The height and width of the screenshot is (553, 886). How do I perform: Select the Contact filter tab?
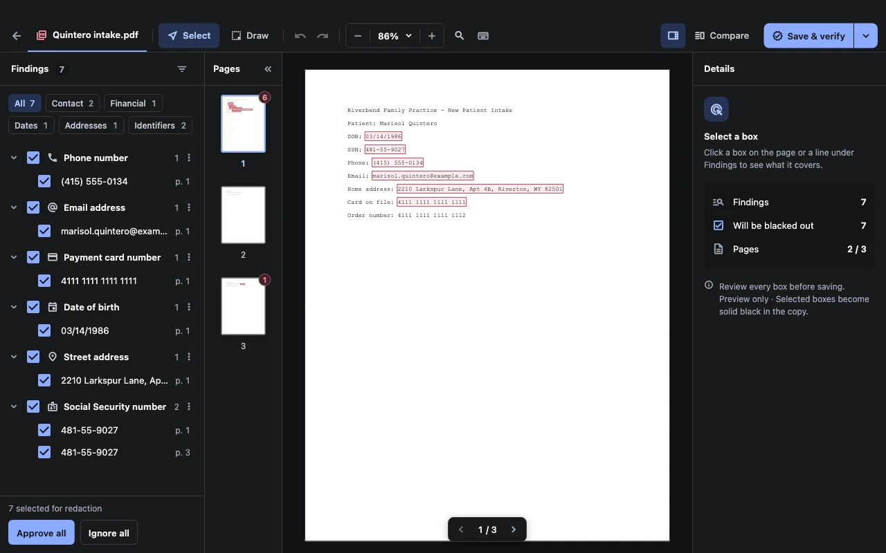click(73, 103)
